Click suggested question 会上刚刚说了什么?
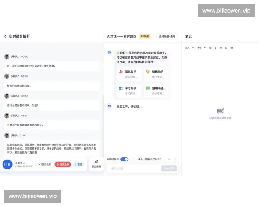Viewport: 259px width, 207px height. (x=150, y=159)
